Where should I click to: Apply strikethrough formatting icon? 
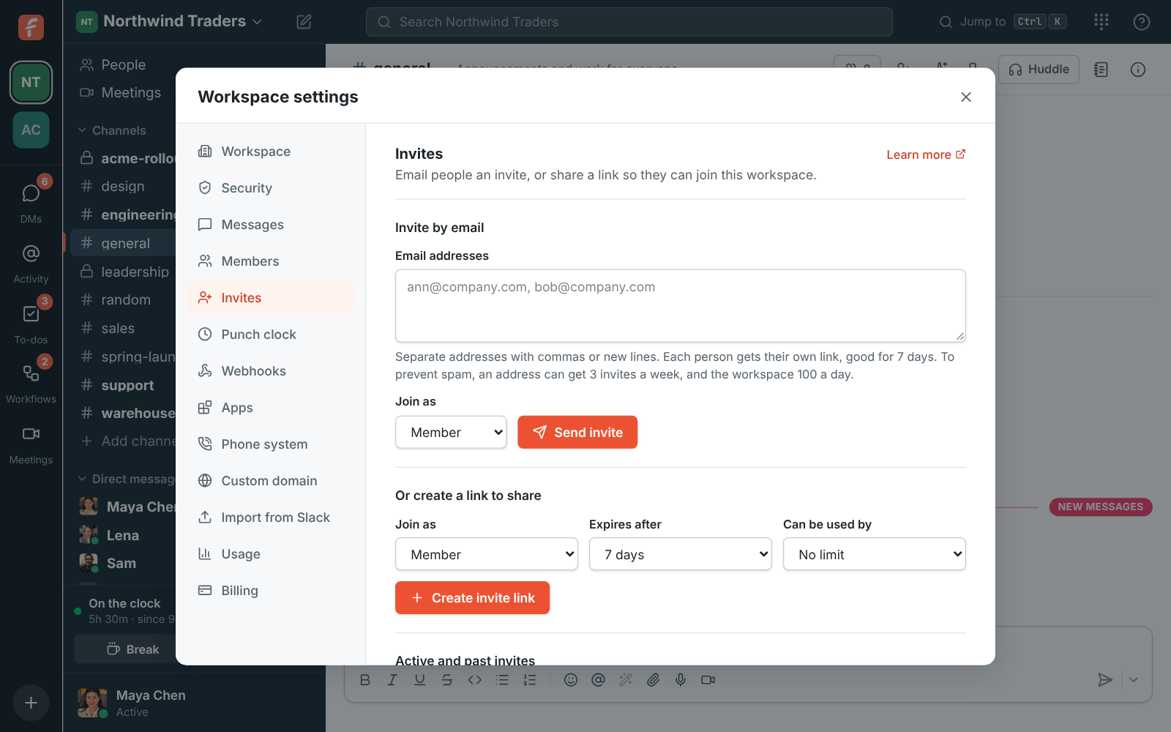447,680
